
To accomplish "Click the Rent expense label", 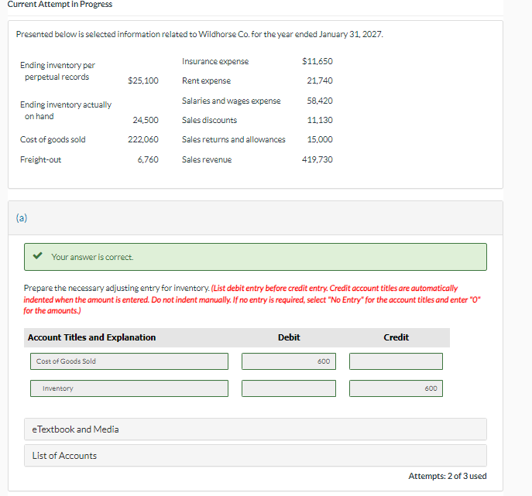I will (206, 80).
